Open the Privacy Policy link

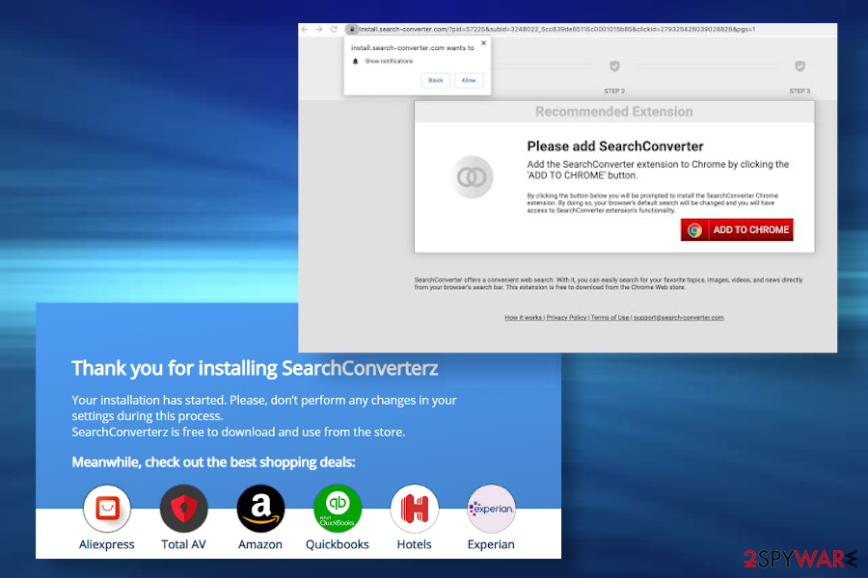coord(566,318)
